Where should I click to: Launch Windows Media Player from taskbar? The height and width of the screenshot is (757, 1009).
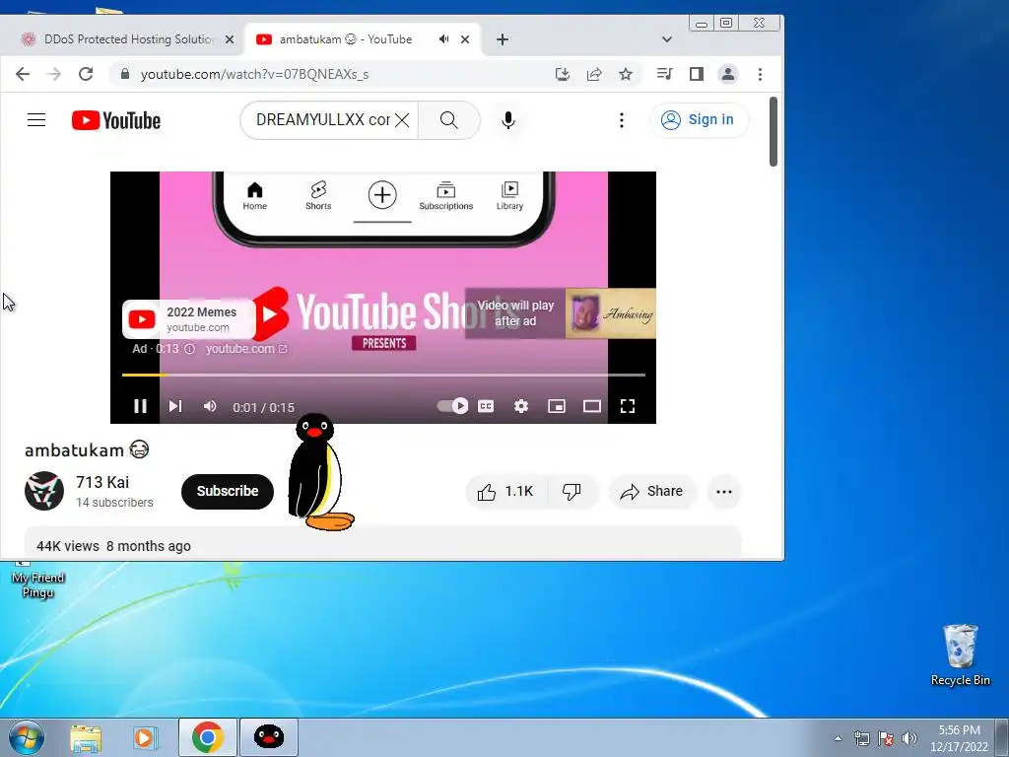point(146,737)
